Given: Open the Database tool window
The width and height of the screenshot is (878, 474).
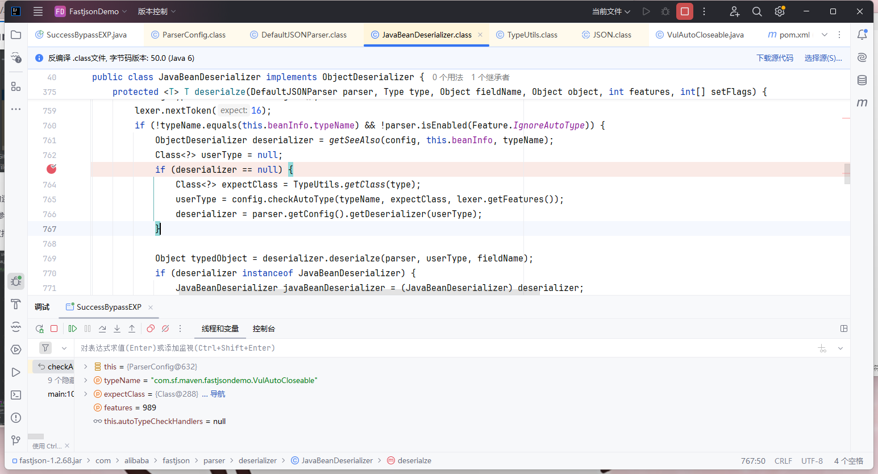Looking at the screenshot, I should pos(862,80).
